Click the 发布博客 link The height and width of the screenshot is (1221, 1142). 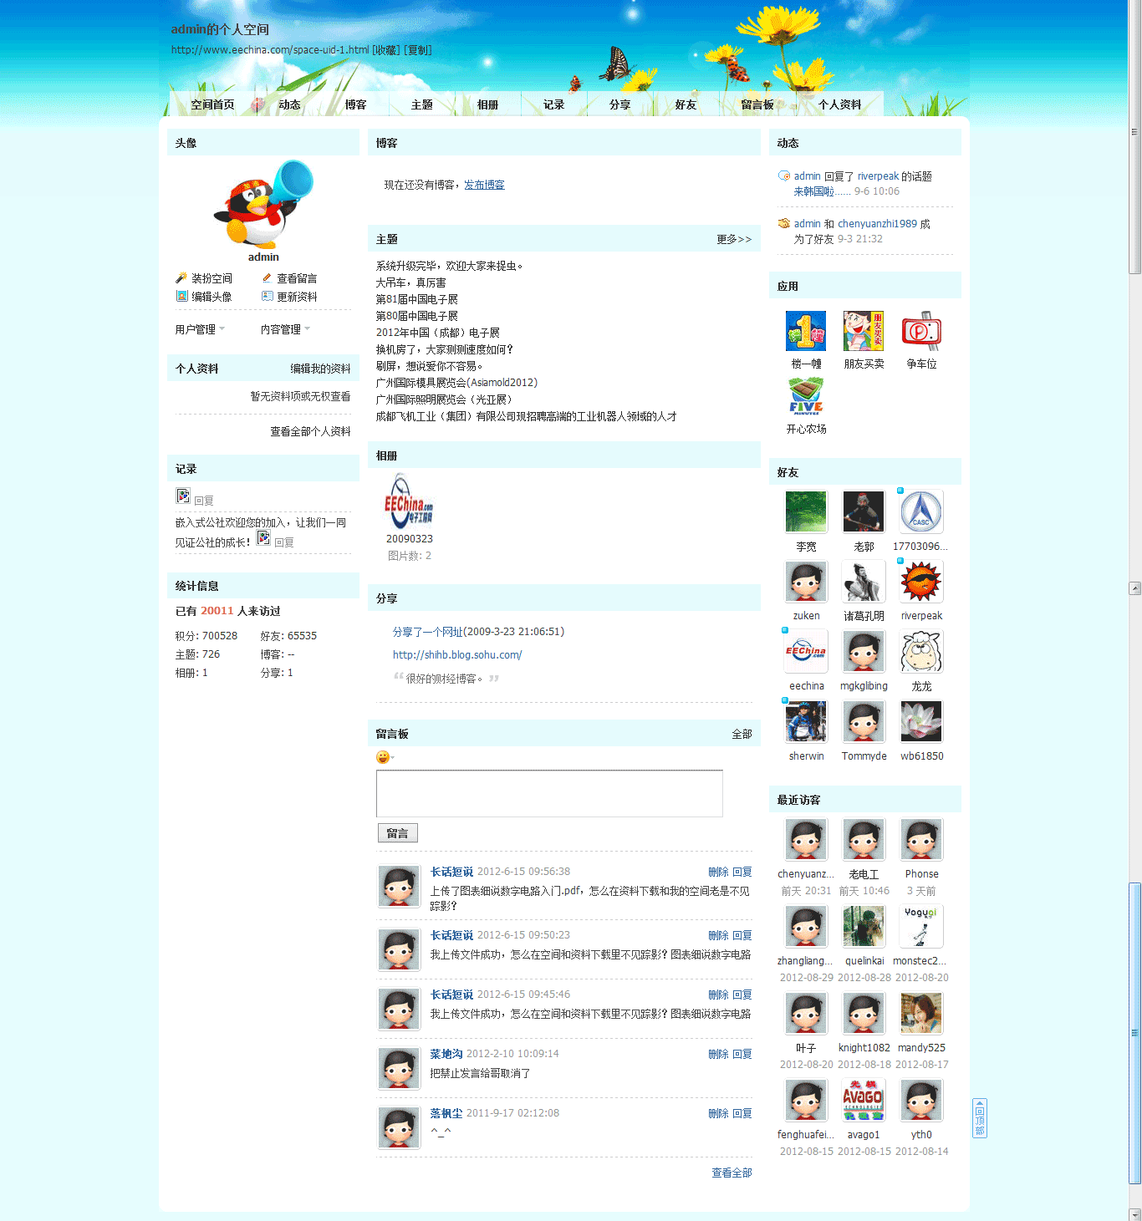point(484,185)
